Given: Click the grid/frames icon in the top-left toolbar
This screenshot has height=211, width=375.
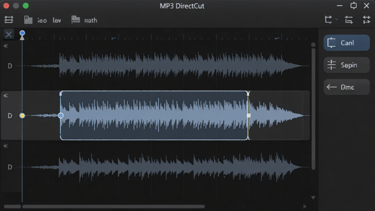Looking at the screenshot, I should (x=9, y=20).
